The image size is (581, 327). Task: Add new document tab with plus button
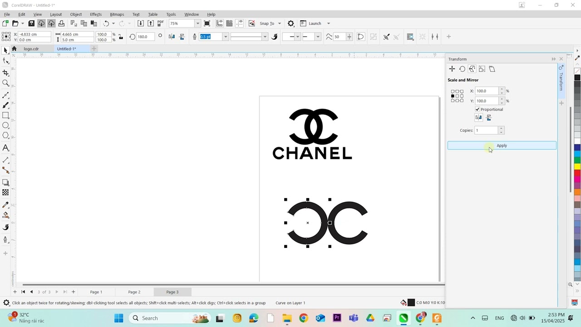pos(94,49)
